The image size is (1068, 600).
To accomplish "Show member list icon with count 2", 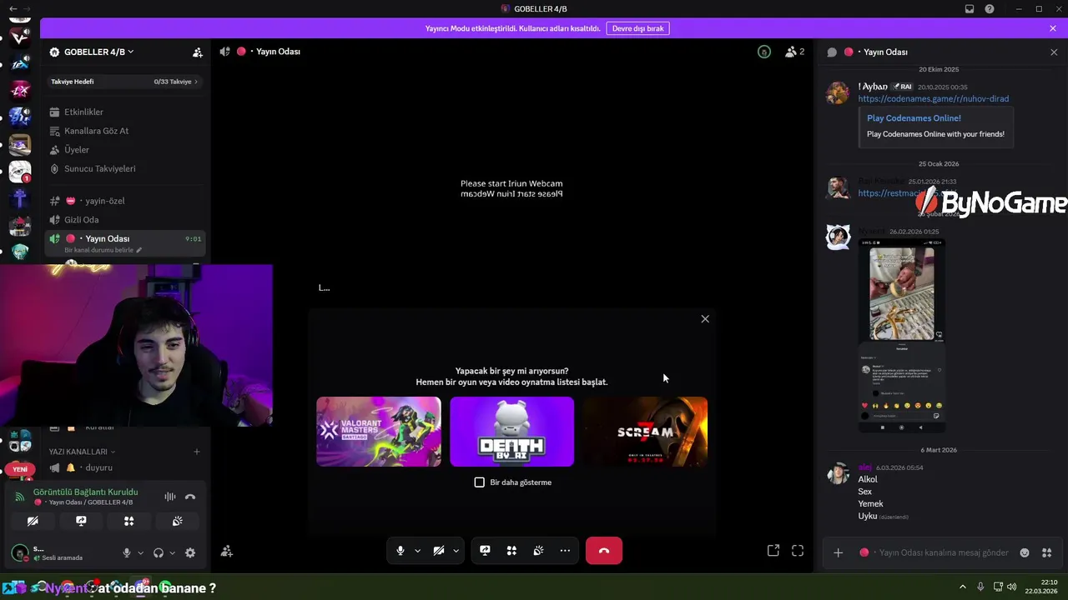I will pyautogui.click(x=794, y=52).
